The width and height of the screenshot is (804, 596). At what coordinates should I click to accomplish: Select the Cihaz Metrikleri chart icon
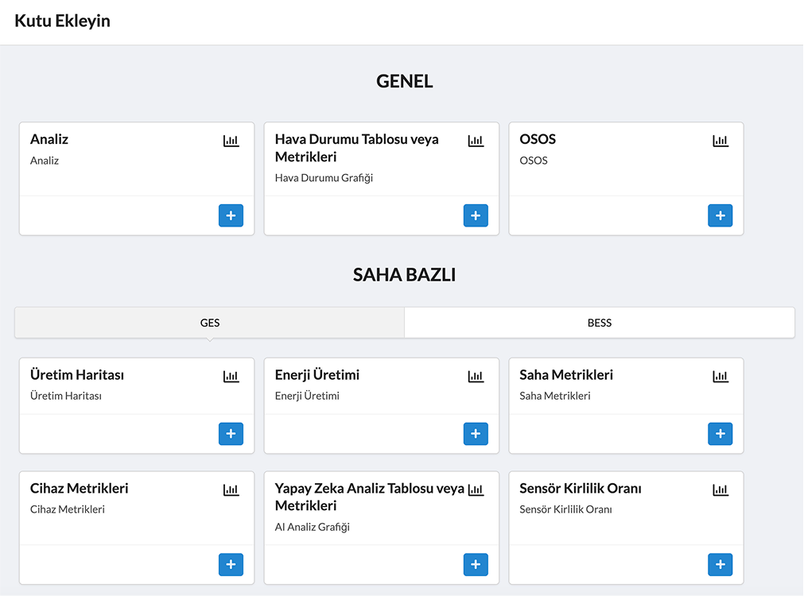(x=231, y=490)
